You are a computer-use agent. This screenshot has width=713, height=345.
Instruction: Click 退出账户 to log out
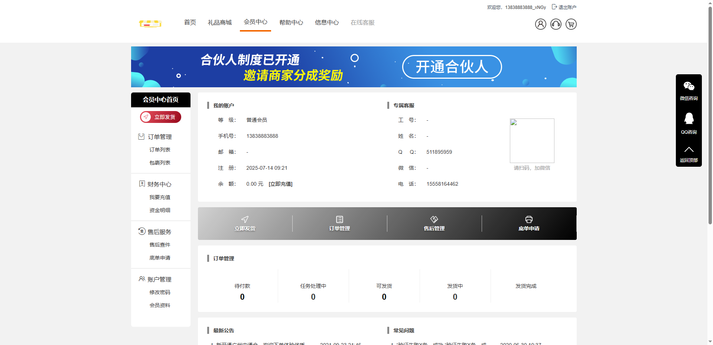[564, 7]
